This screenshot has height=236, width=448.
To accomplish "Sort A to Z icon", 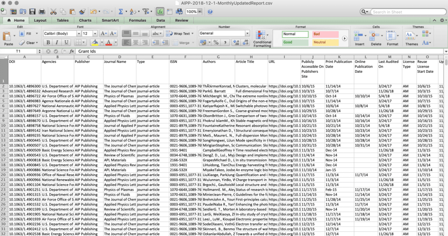I will click(132, 12).
